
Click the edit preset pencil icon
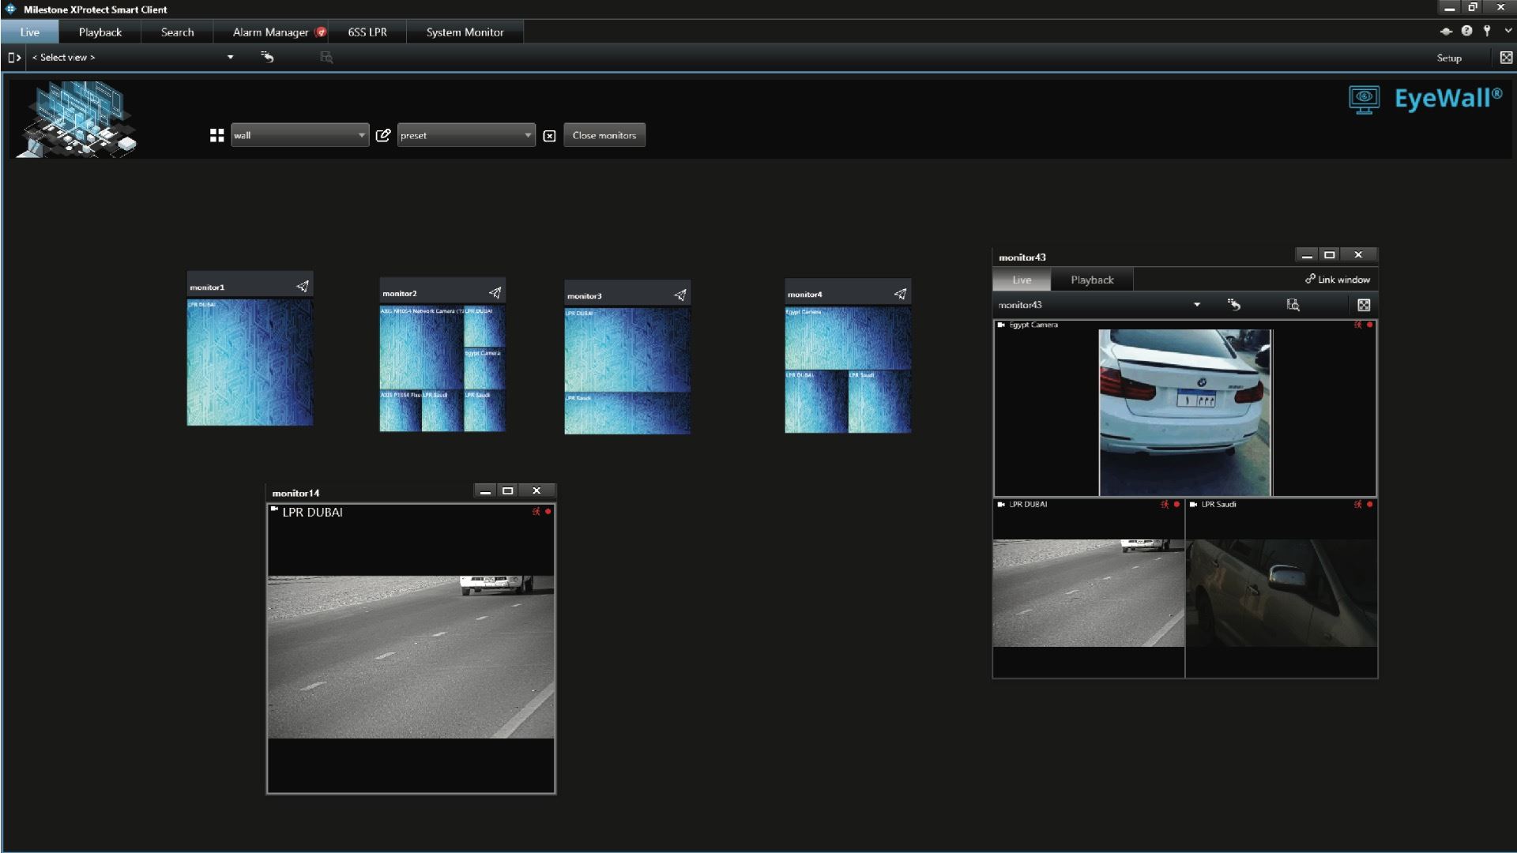[383, 135]
